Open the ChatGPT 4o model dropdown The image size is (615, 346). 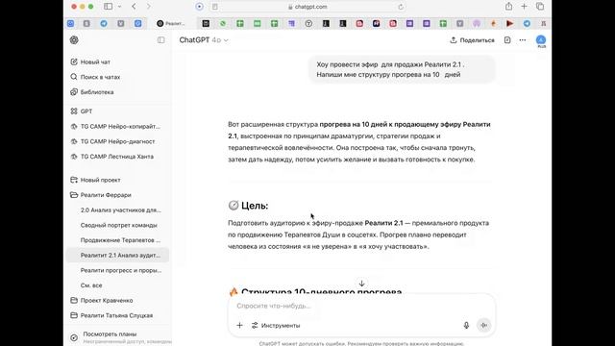click(204, 40)
